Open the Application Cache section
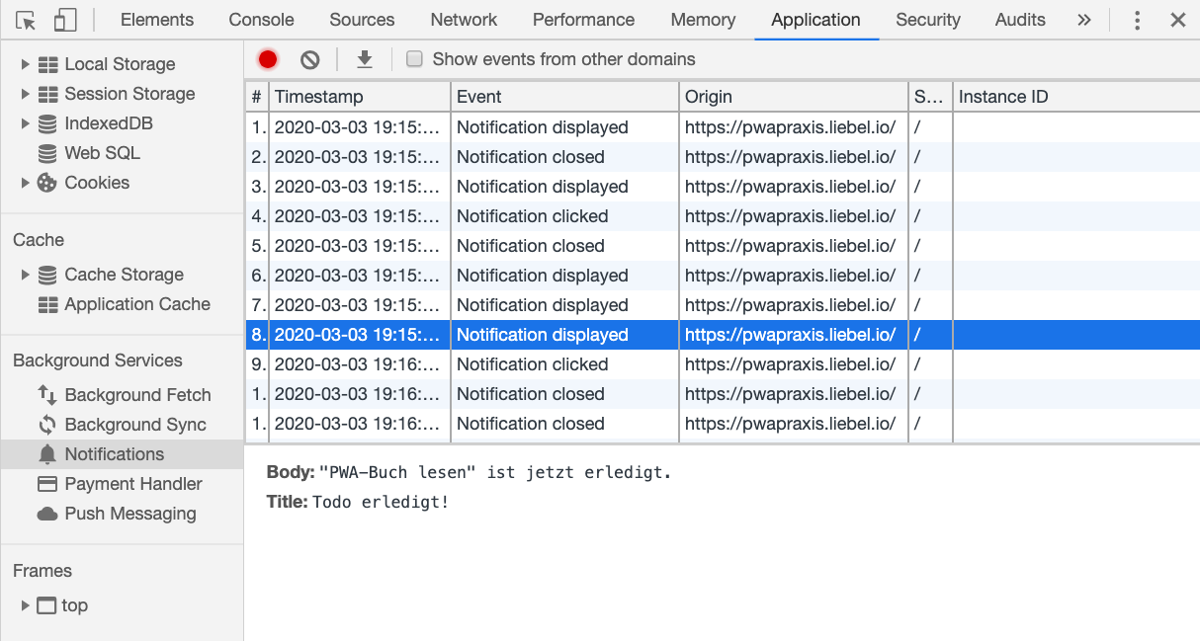 [136, 304]
